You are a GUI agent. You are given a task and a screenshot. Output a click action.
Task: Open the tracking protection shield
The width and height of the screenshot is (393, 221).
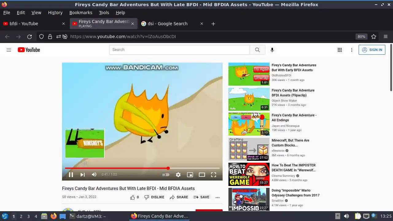pyautogui.click(x=41, y=37)
